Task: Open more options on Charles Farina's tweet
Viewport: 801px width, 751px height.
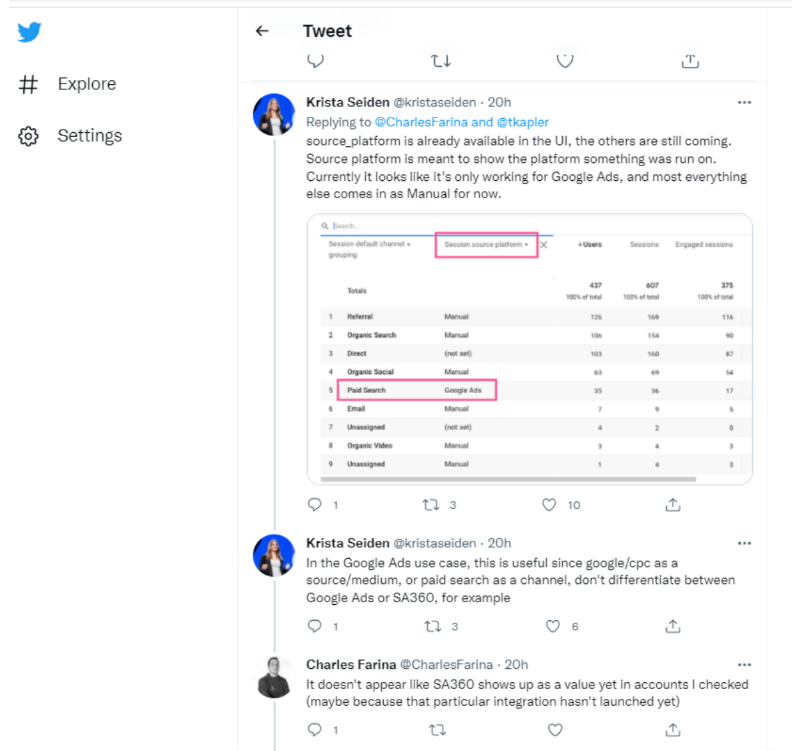Action: pyautogui.click(x=744, y=665)
